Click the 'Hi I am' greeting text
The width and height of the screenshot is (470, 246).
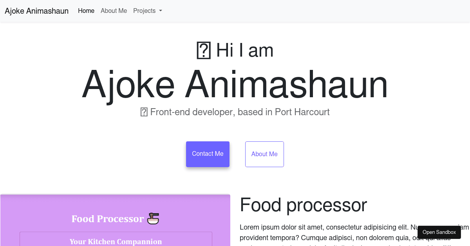pyautogui.click(x=235, y=50)
